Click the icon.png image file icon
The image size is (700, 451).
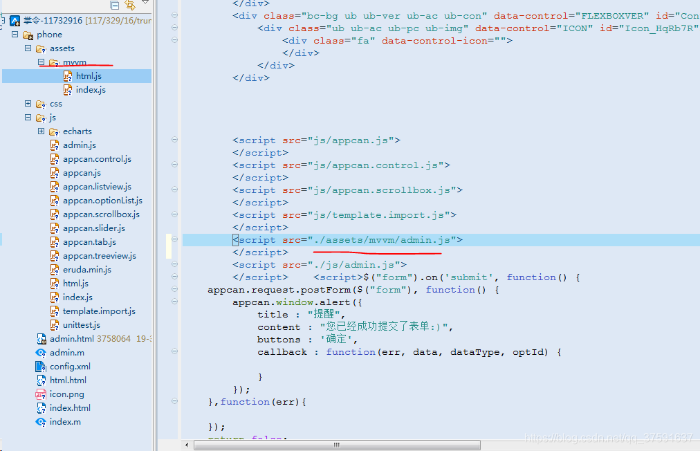tap(41, 395)
